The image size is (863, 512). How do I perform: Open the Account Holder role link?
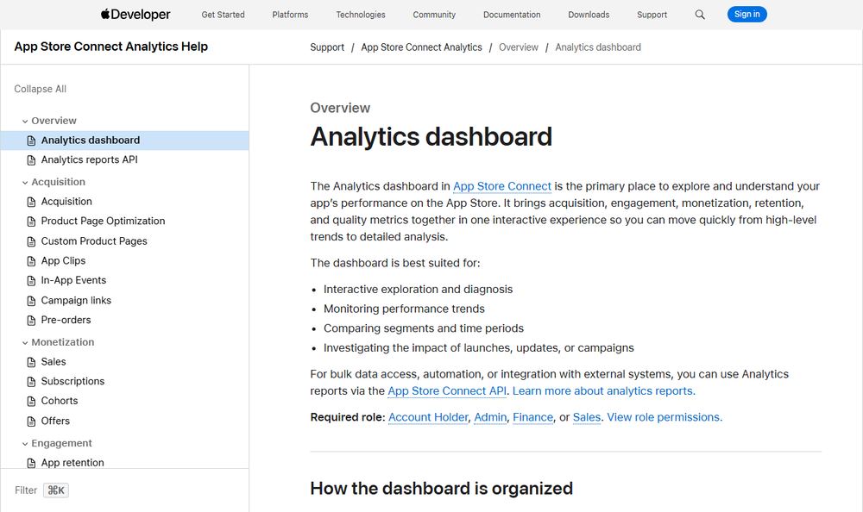click(x=428, y=417)
